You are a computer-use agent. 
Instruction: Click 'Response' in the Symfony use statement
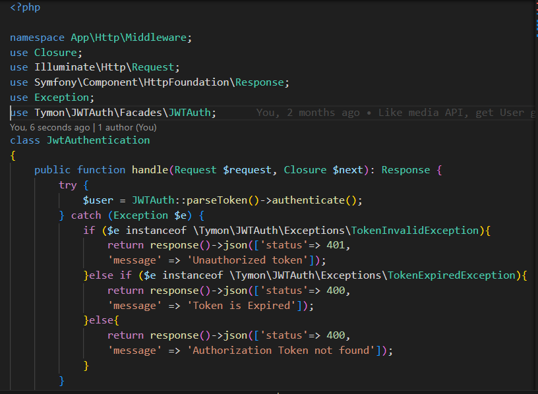coord(259,82)
